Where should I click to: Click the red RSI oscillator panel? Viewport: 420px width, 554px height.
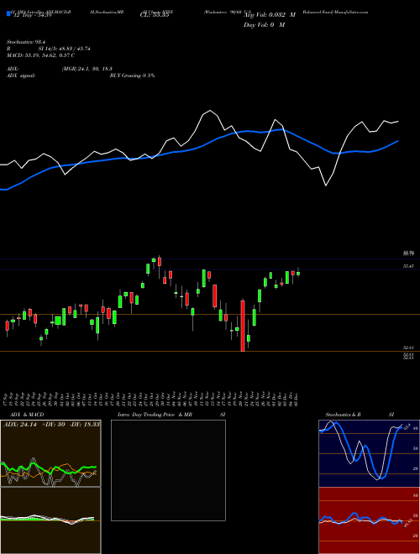pos(369,520)
